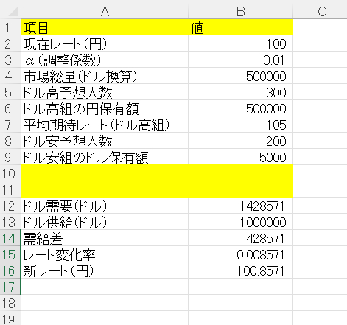Select cell レート変化率
The width and height of the screenshot is (347, 325).
coord(105,254)
